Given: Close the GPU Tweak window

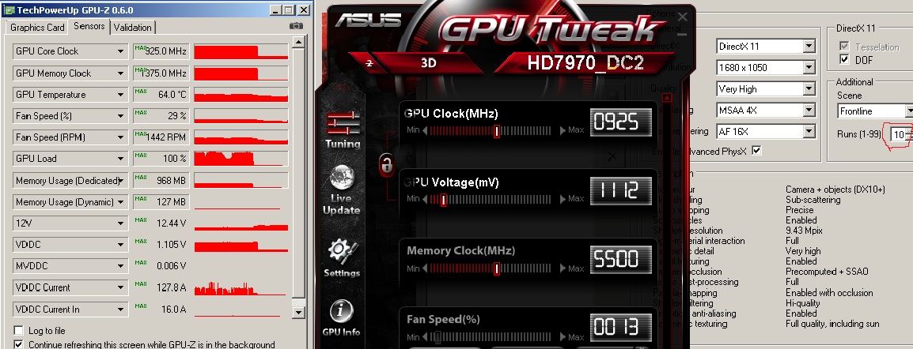Looking at the screenshot, I should coord(683,17).
